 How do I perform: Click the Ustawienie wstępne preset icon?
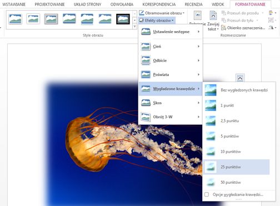(146, 32)
